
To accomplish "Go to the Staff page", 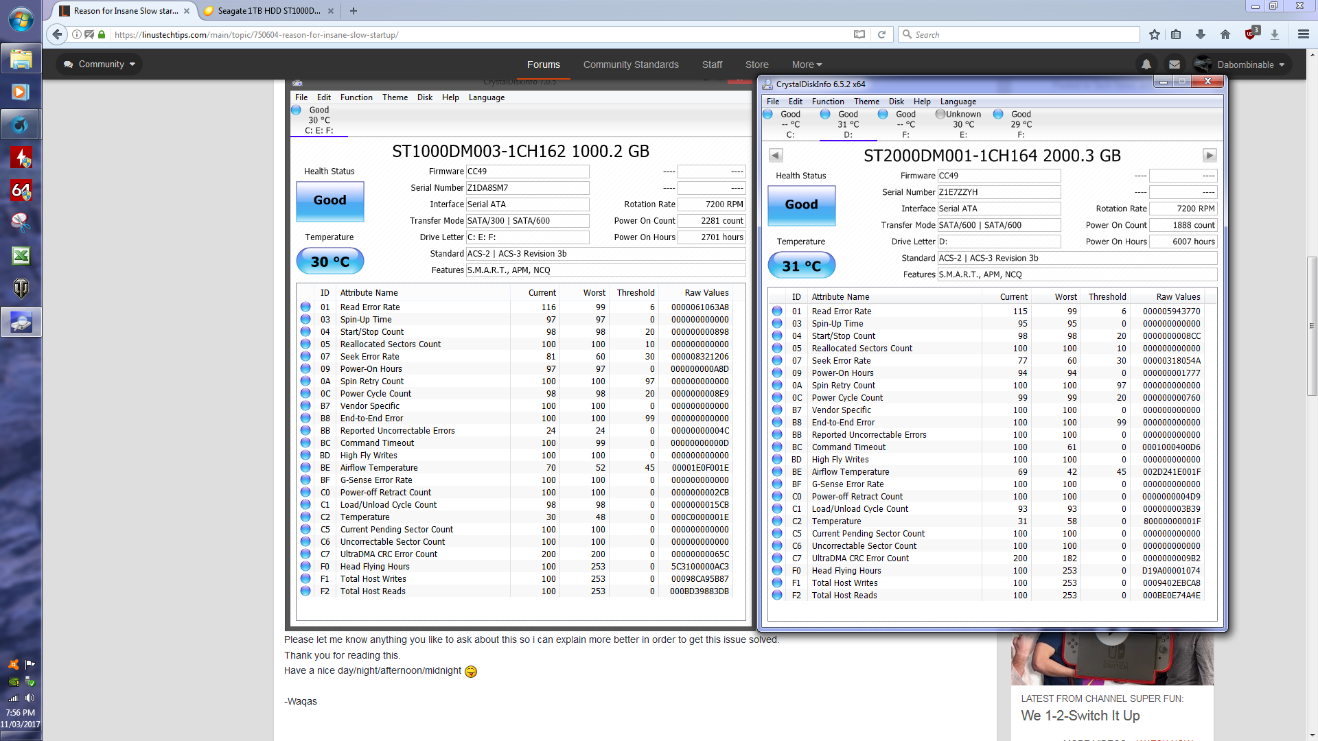I will coord(712,64).
